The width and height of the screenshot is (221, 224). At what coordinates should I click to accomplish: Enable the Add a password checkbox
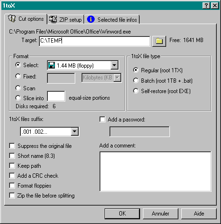[x=102, y=120]
